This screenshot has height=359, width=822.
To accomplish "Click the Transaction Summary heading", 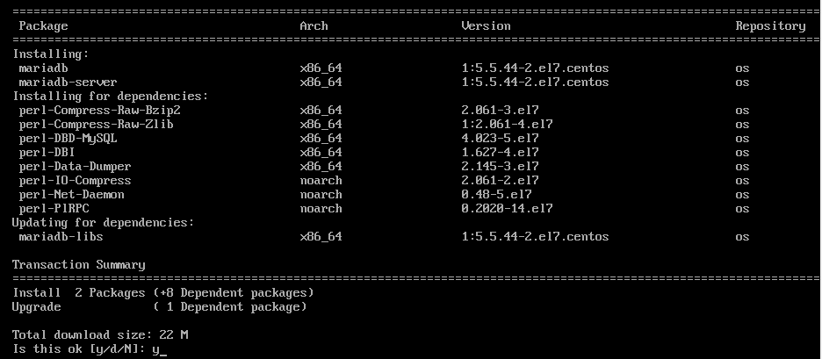I will (79, 265).
